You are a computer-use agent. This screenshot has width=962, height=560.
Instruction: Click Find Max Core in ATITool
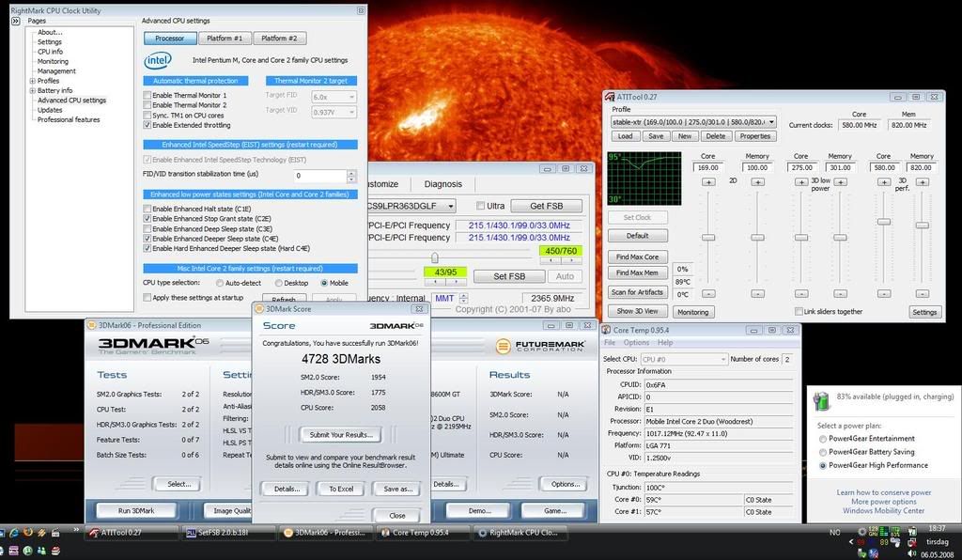(637, 257)
